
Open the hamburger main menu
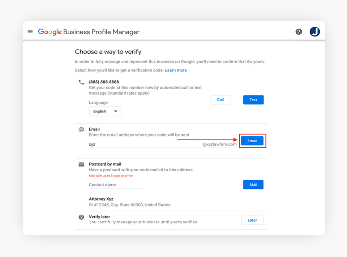30,32
